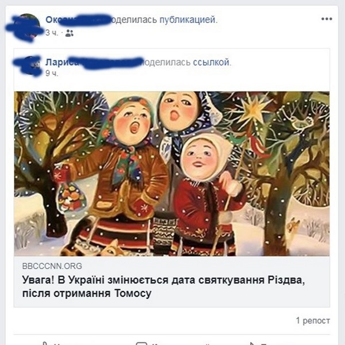This screenshot has width=345, height=345.
Task: View the '1 репост' shares list
Action: [x=313, y=321]
